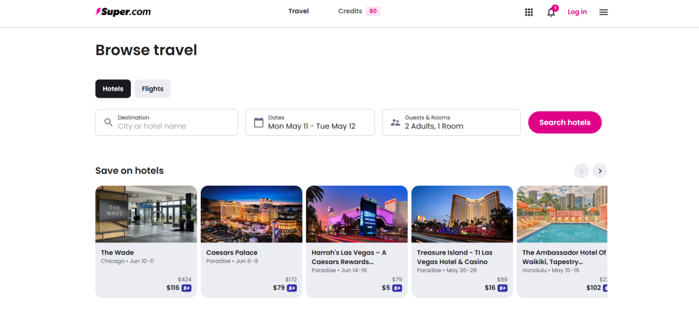
Task: Click "Caesars Palace" hotel title
Action: [232, 253]
